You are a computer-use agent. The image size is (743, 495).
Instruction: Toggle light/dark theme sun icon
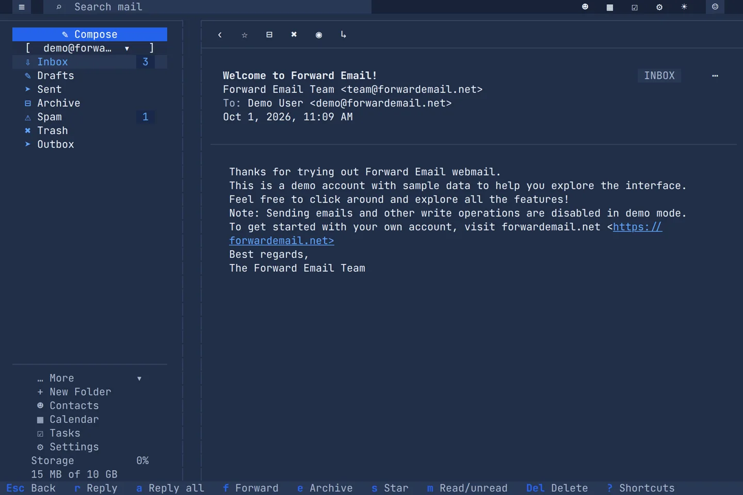[684, 7]
